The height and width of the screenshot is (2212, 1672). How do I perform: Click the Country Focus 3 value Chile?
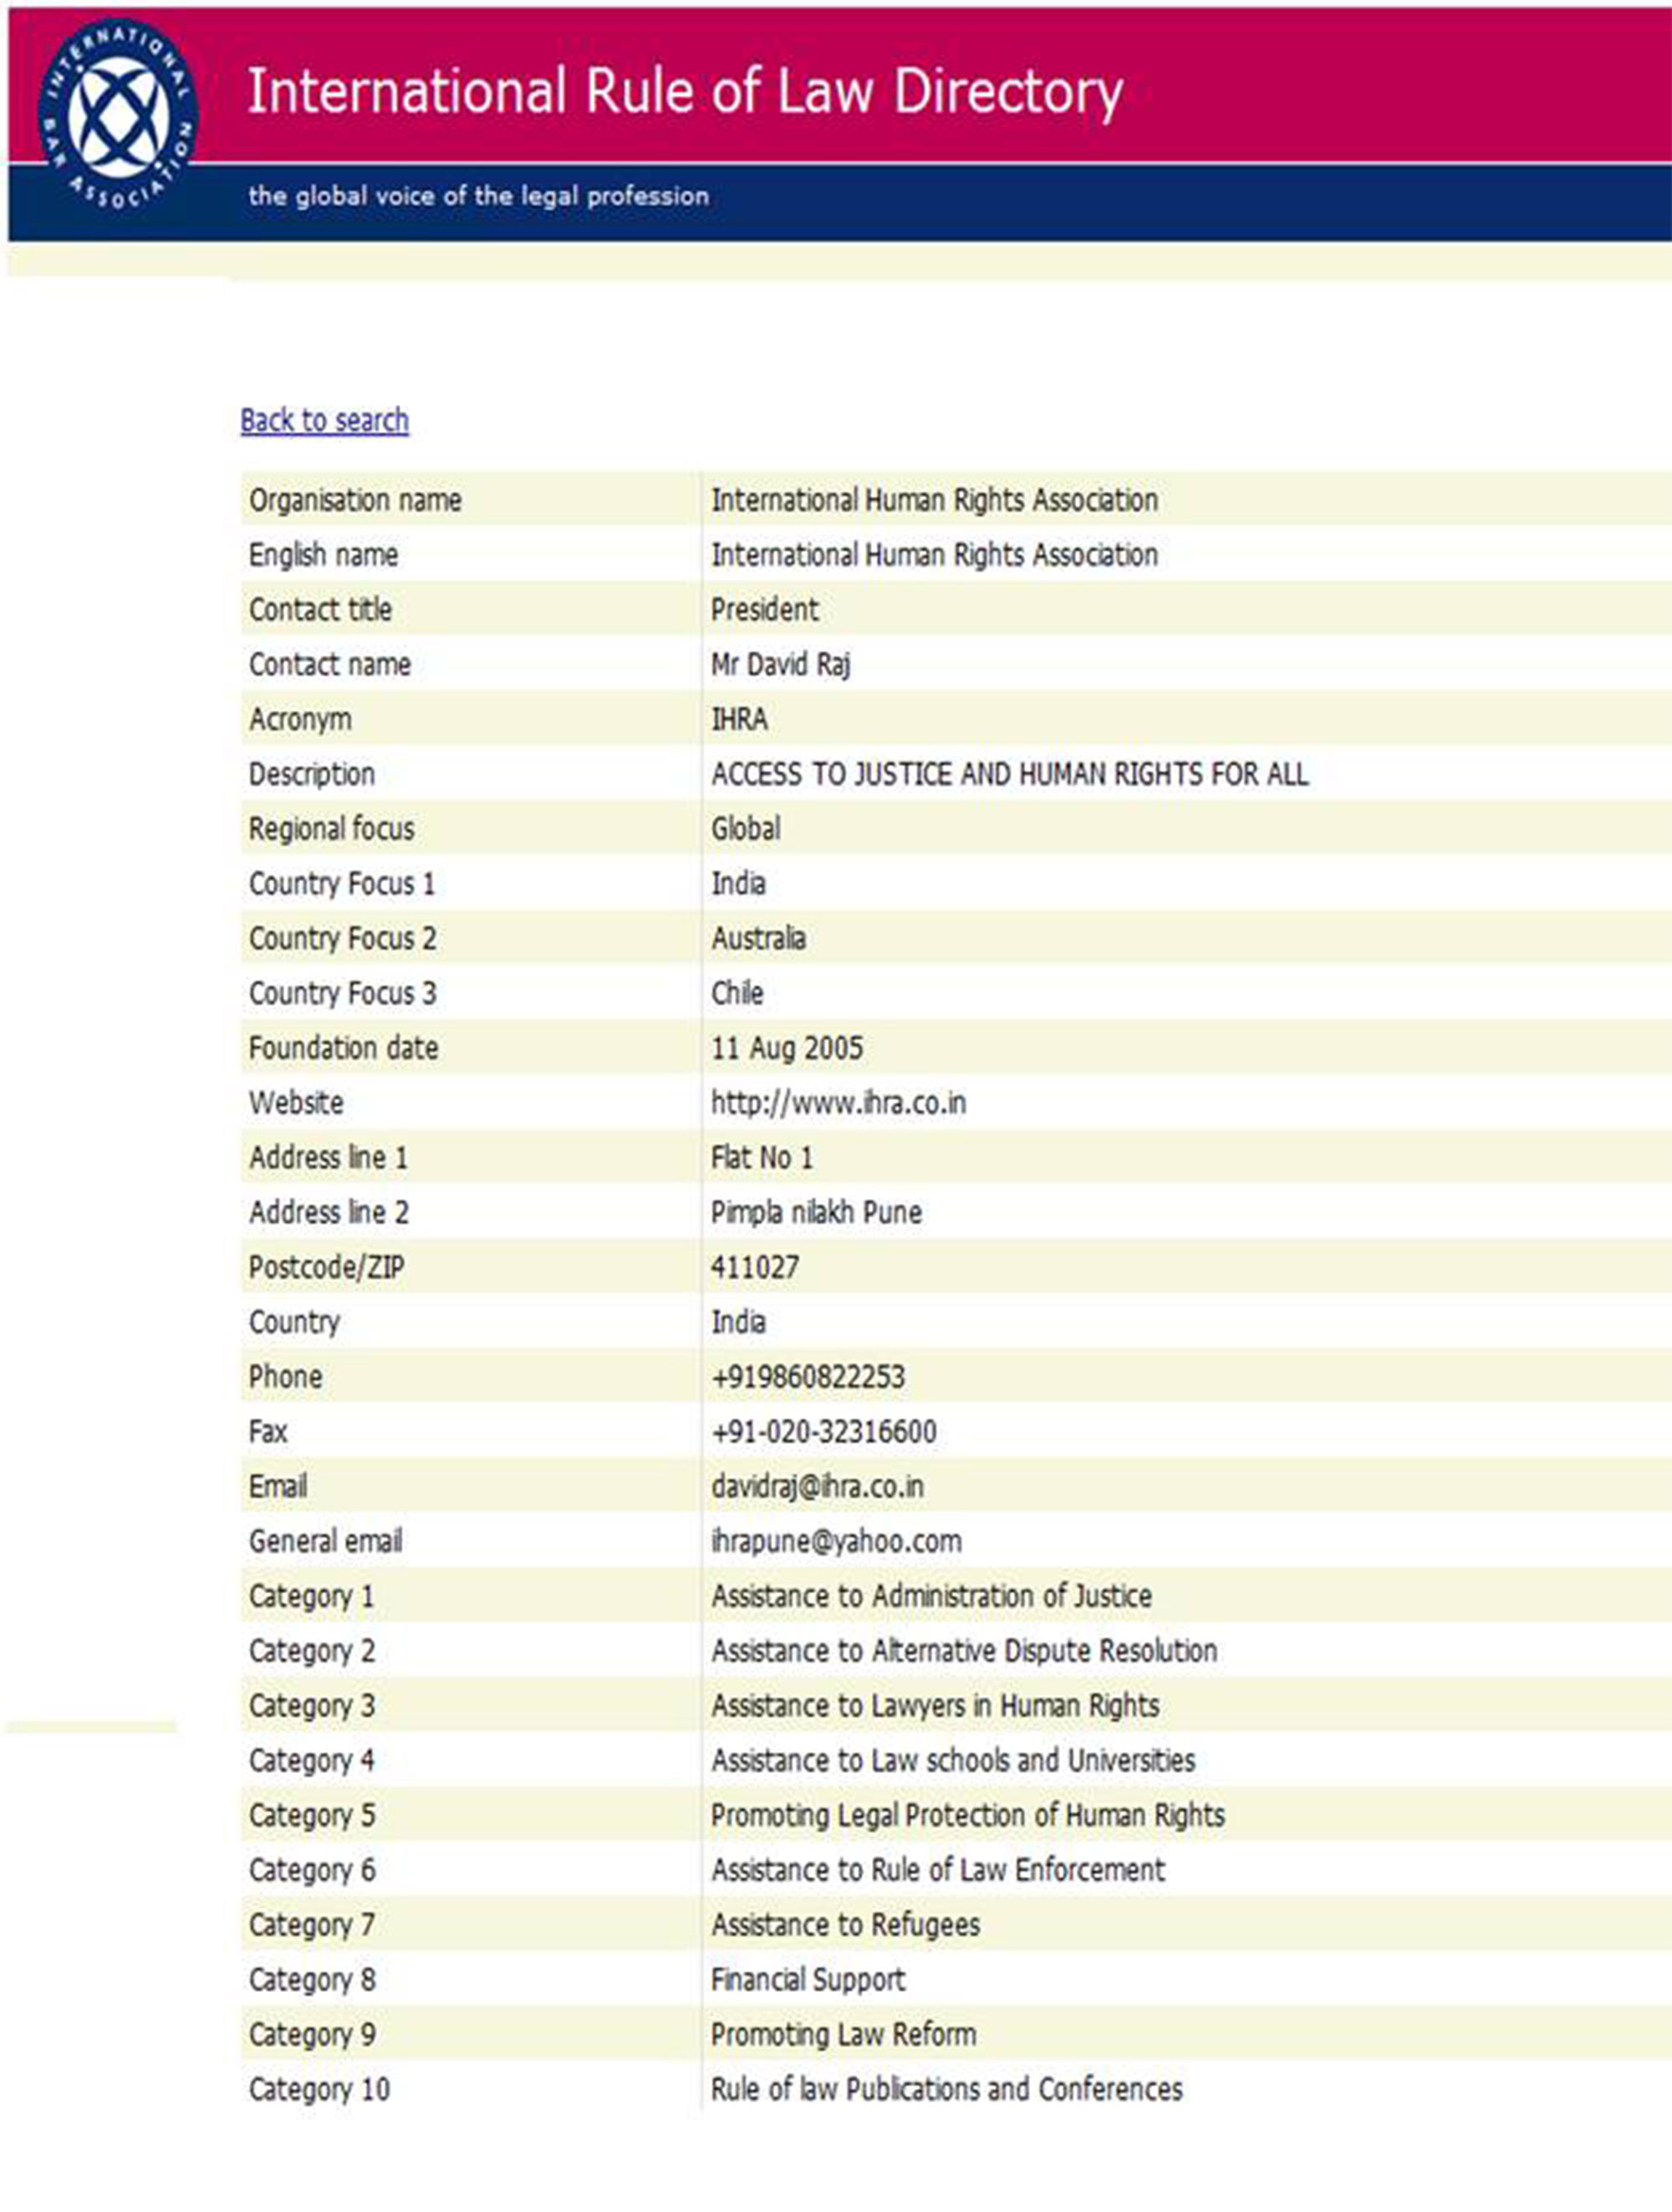coord(737,993)
